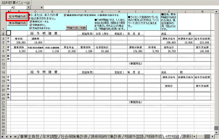Click select-all corner of the sheet
This screenshot has width=219, height=139.
click(x=3, y=11)
